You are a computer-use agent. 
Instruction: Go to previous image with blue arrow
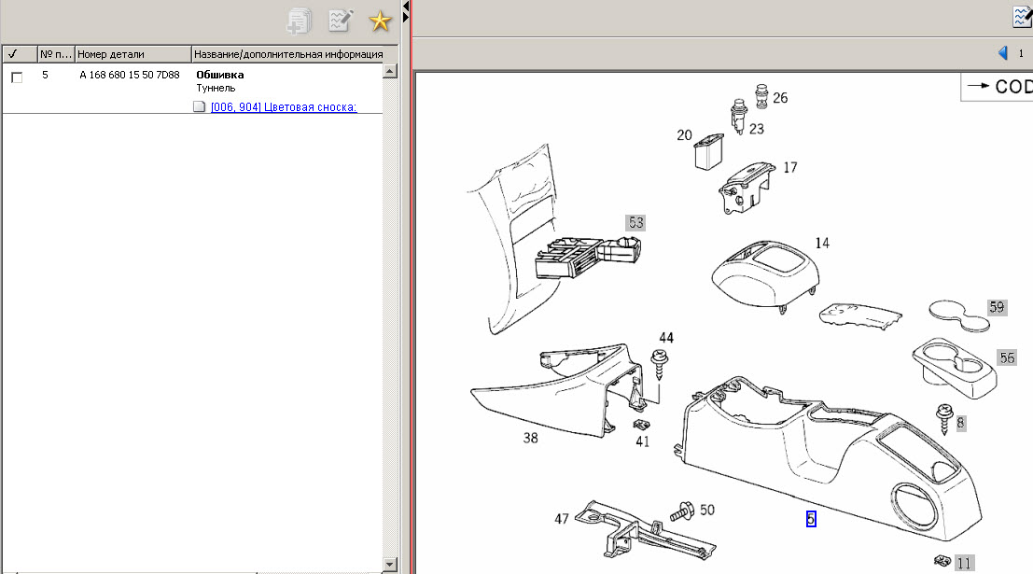click(x=1003, y=53)
